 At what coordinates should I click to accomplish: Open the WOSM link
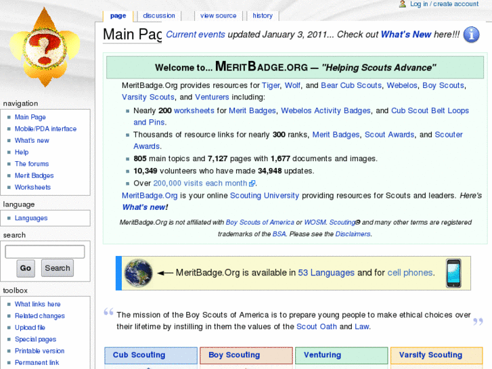pyautogui.click(x=315, y=222)
